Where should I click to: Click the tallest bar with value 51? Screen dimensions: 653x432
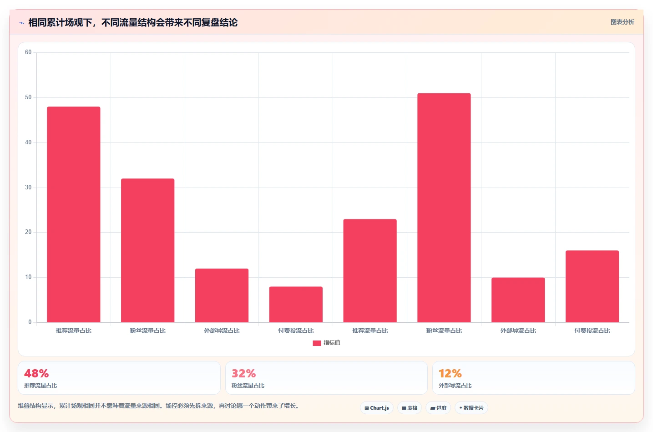tap(444, 208)
